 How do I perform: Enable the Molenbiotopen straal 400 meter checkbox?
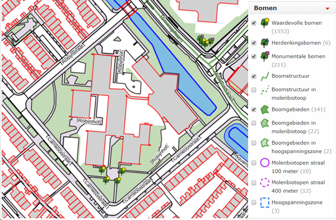tap(254, 183)
